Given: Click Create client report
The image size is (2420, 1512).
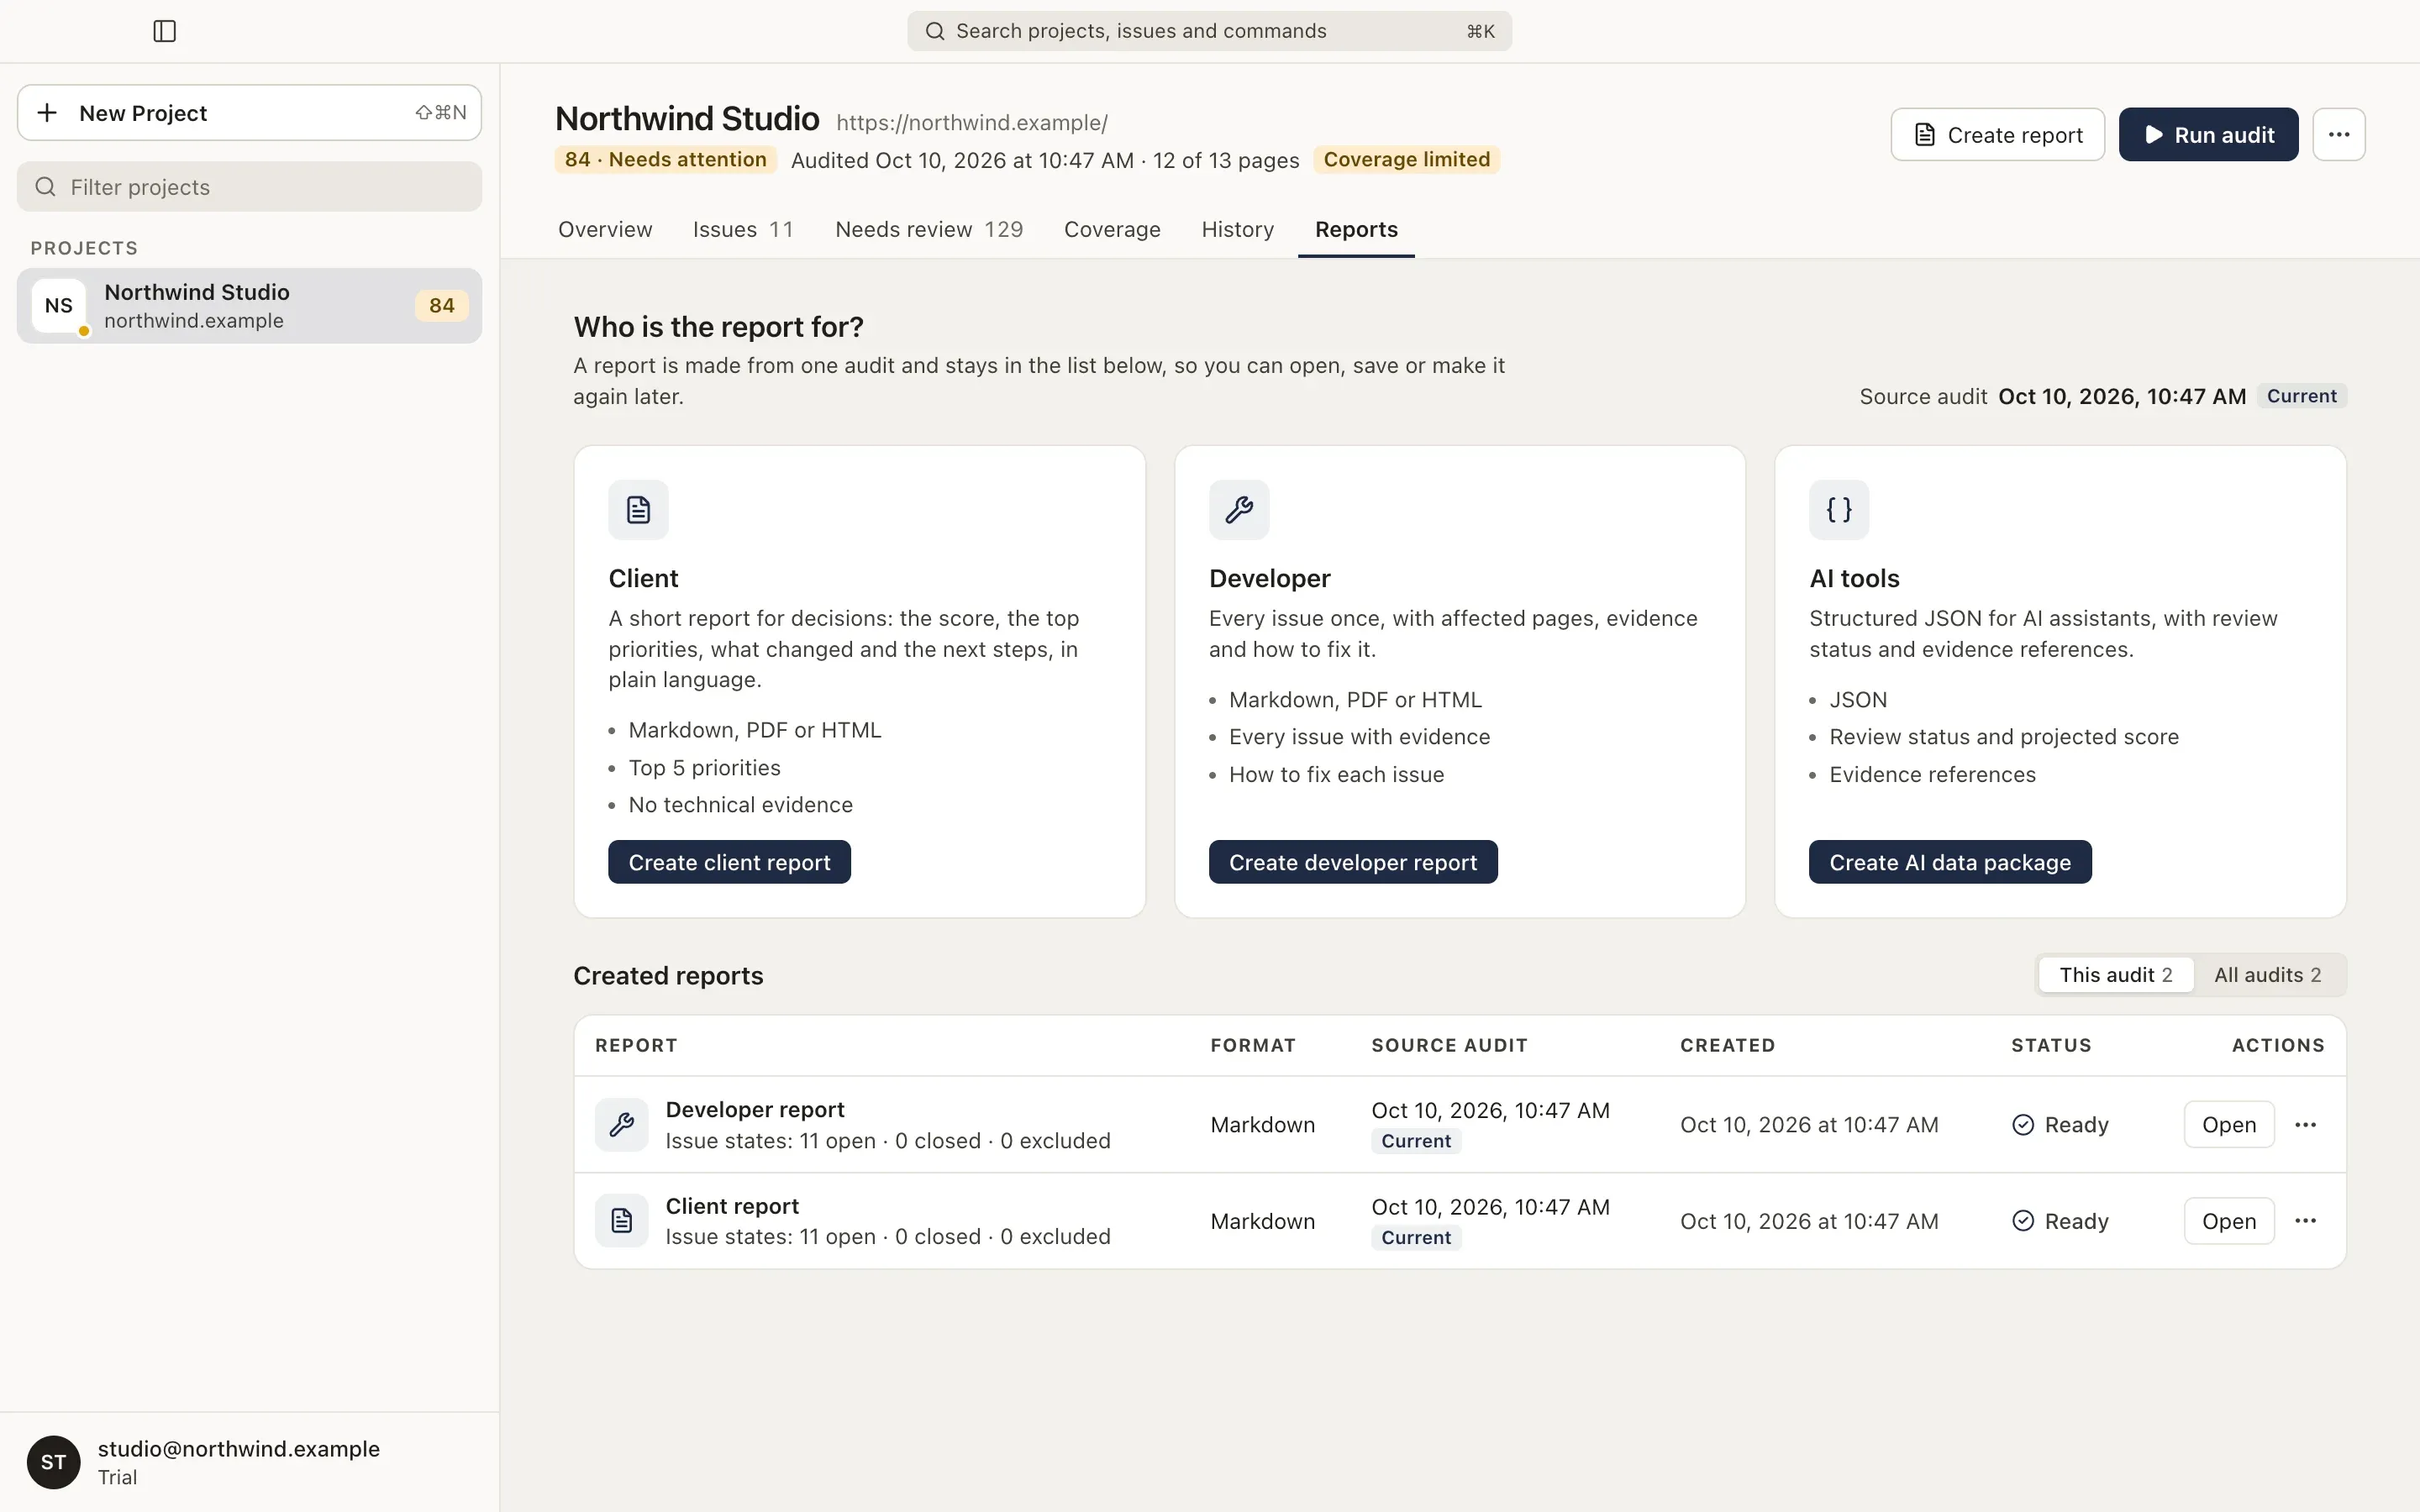Looking at the screenshot, I should [729, 862].
